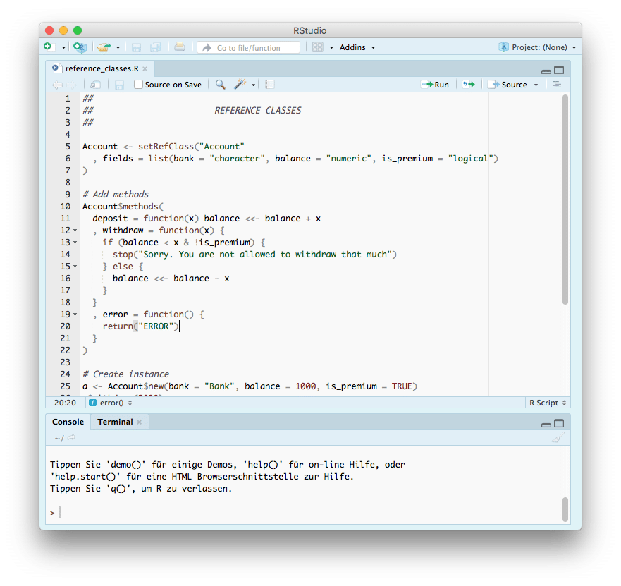
Task: Click the yellow minimize window button
Action: click(x=63, y=30)
